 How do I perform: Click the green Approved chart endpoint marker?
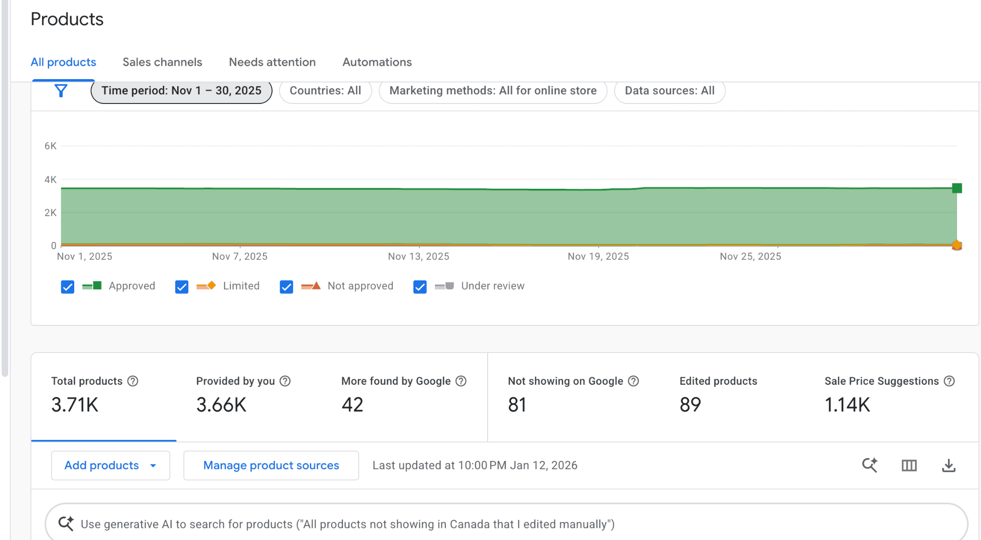pyautogui.click(x=957, y=188)
